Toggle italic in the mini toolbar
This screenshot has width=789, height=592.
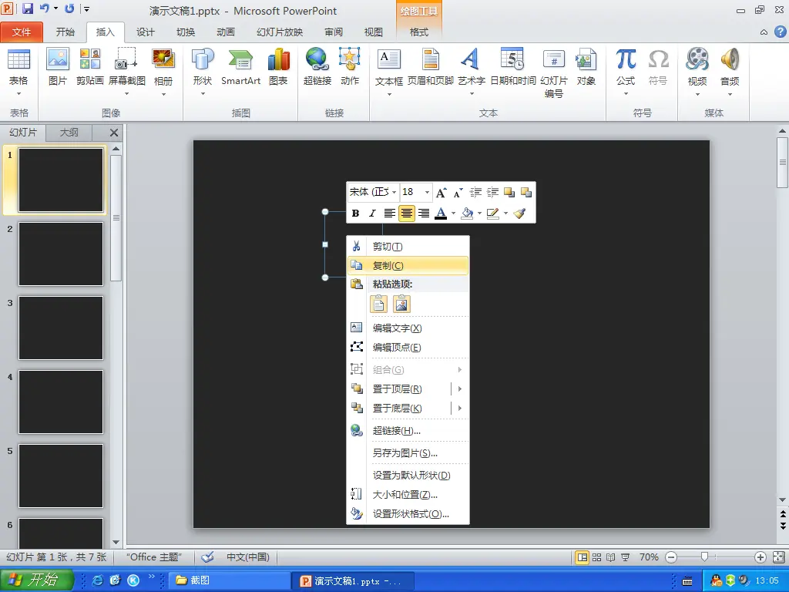pyautogui.click(x=372, y=214)
